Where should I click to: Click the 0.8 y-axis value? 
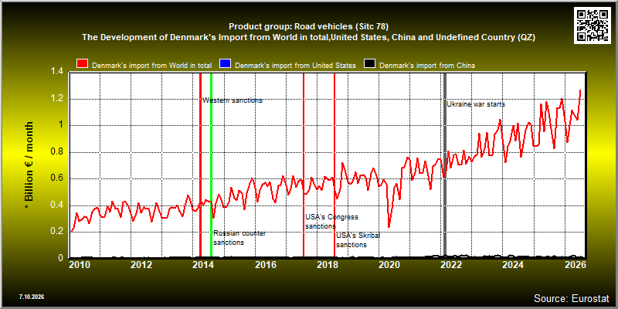pos(57,151)
